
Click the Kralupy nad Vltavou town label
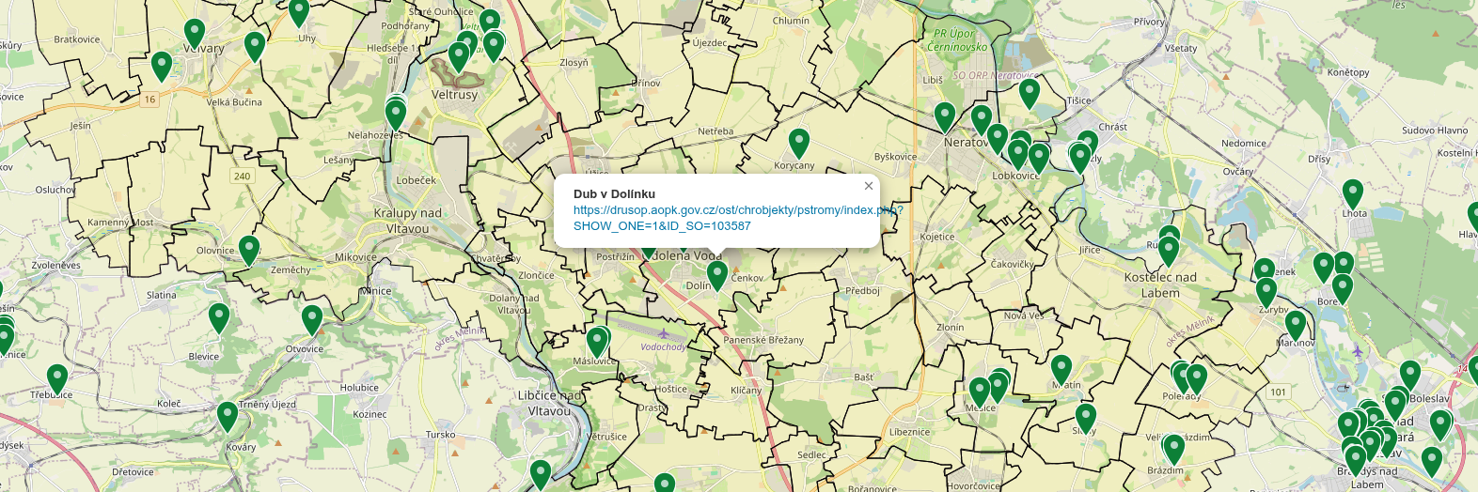click(x=407, y=220)
